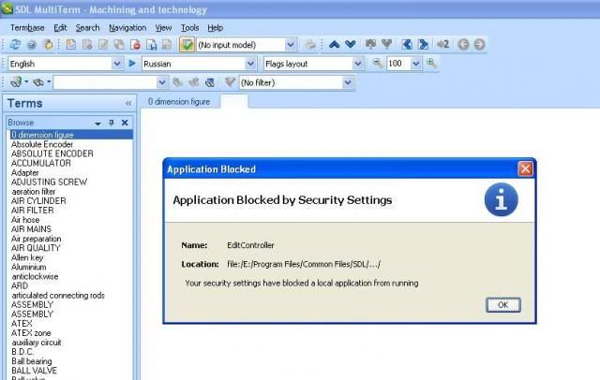The width and height of the screenshot is (600, 380).
Task: Click the gray forward circle arrow
Action: pos(479,45)
